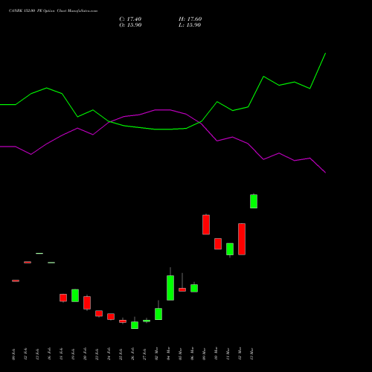Click the '25 Feb' date axis label
The width and height of the screenshot is (372, 372).
(x=121, y=354)
